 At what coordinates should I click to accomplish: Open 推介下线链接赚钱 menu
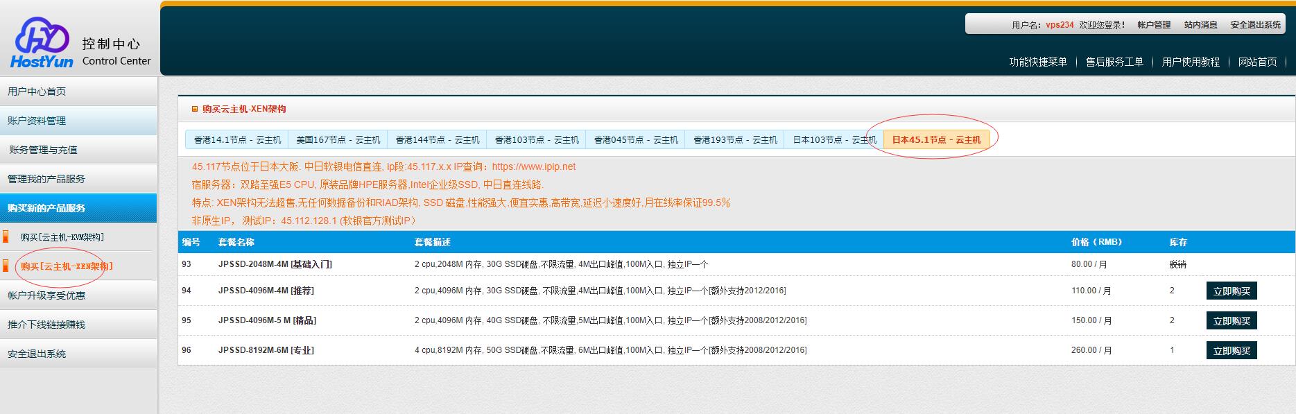78,324
